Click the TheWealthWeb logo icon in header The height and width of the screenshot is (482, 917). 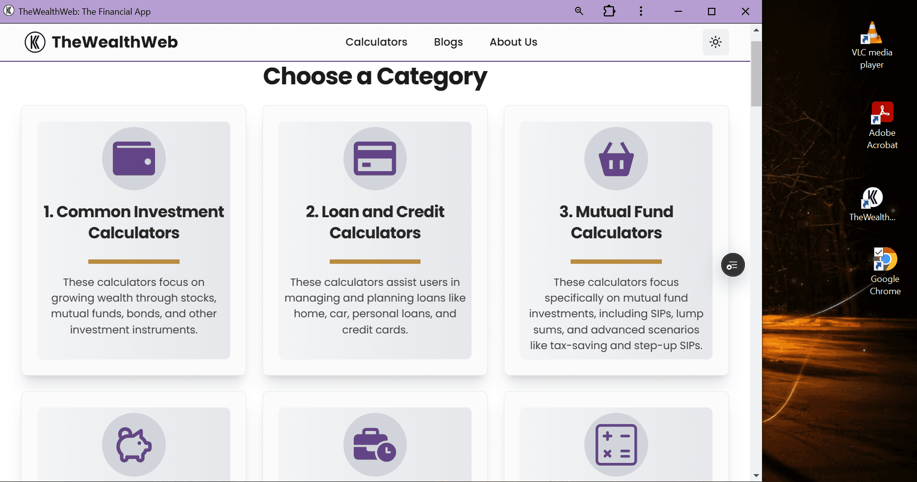pyautogui.click(x=35, y=42)
